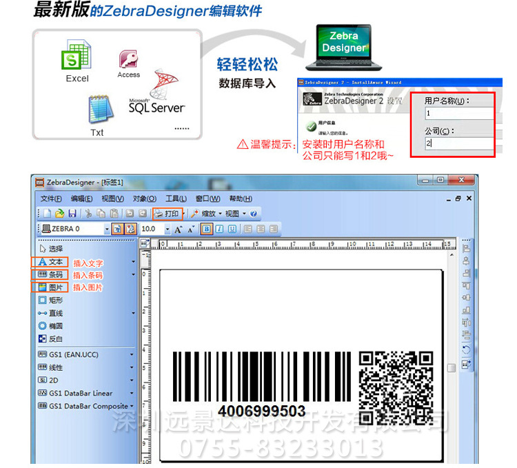Screen dimensions: 517x468
Task: Select the 线性 linear barcode tool
Action: (50, 367)
